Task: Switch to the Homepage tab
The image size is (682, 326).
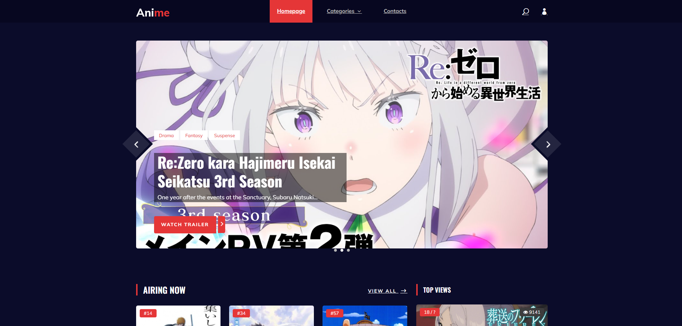Action: 291,11
